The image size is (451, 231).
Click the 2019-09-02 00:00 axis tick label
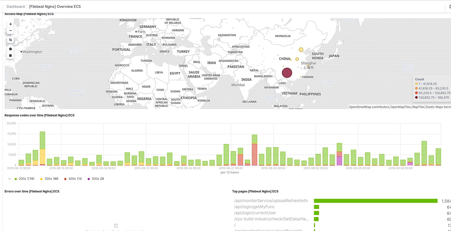coord(316,168)
